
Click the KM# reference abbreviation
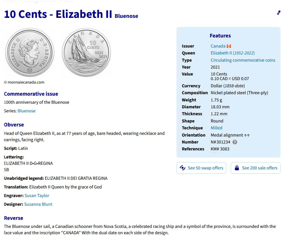213,149
